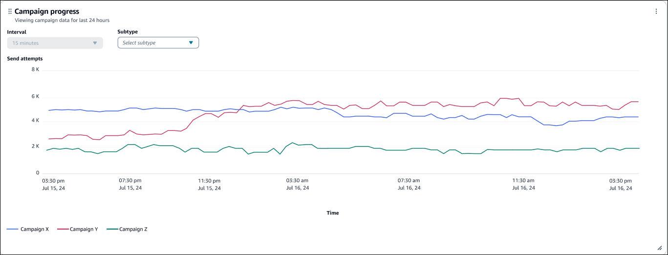Click the blue Campaign X legend line
This screenshot has height=255, width=668.
click(x=13, y=229)
